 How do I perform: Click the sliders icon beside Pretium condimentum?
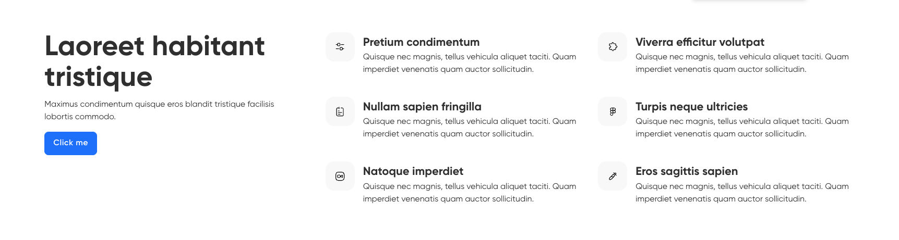point(340,47)
